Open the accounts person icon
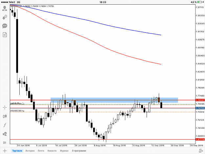The width and height of the screenshot is (205, 154). tap(5, 8)
